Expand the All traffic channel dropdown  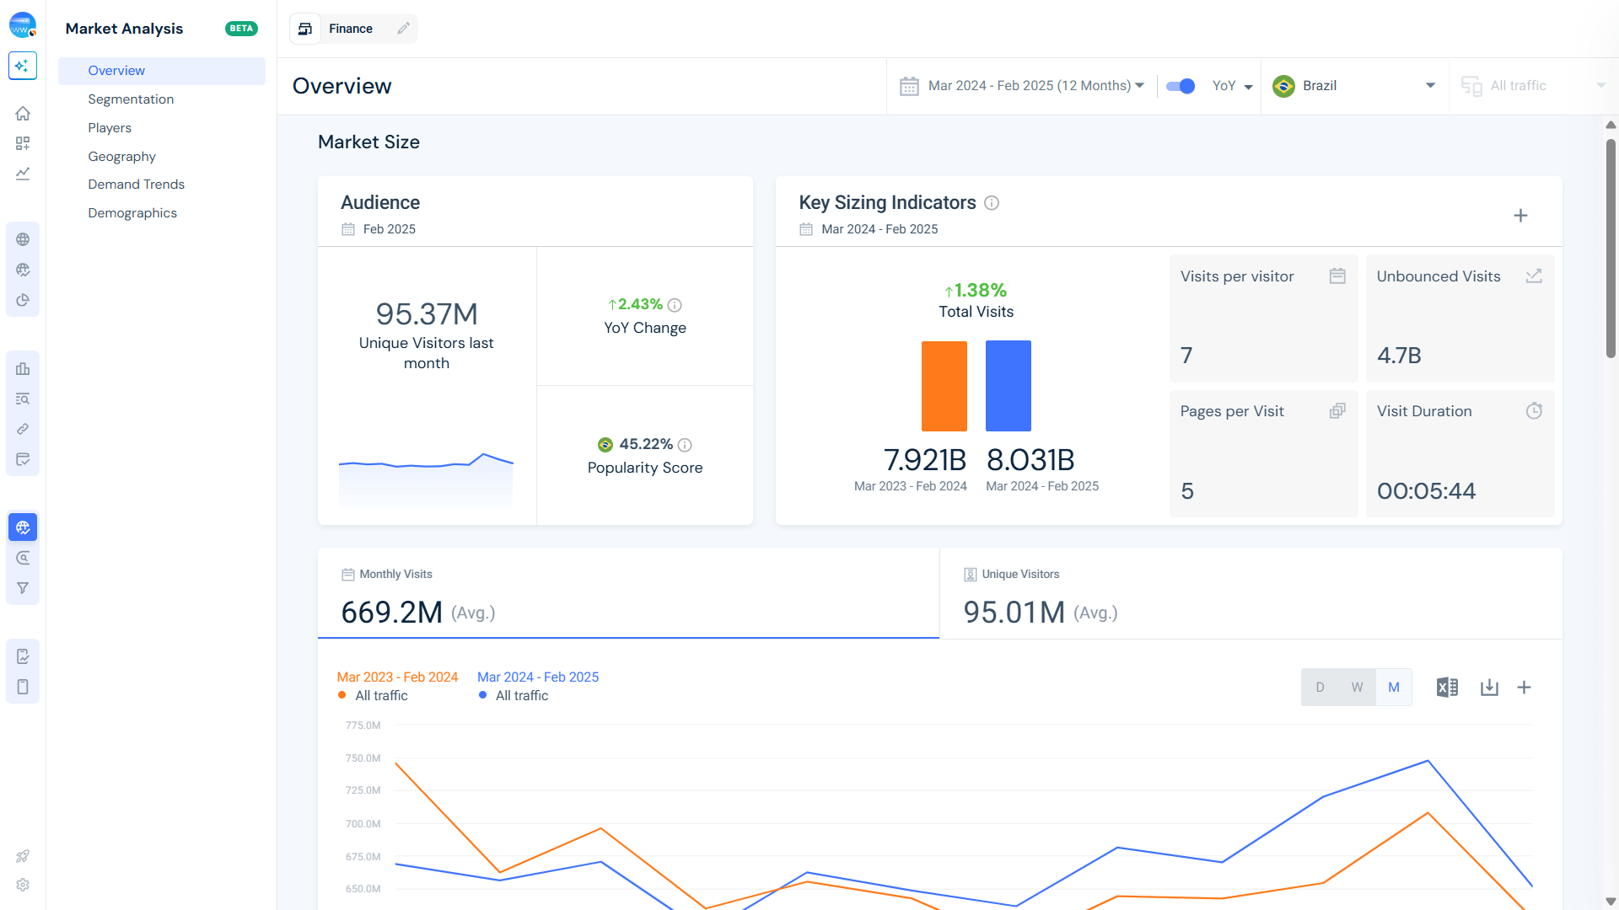tap(1535, 86)
